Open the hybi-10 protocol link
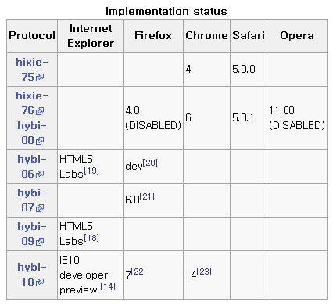This screenshot has height=306, width=333. coord(32,275)
